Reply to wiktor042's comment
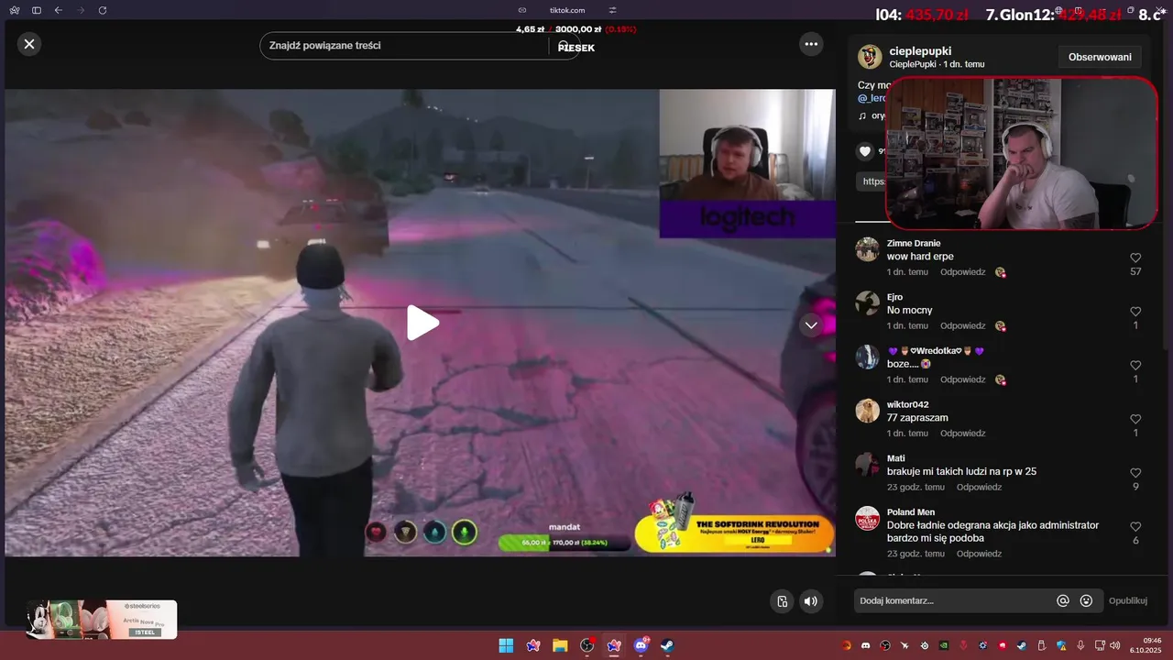 coord(962,433)
